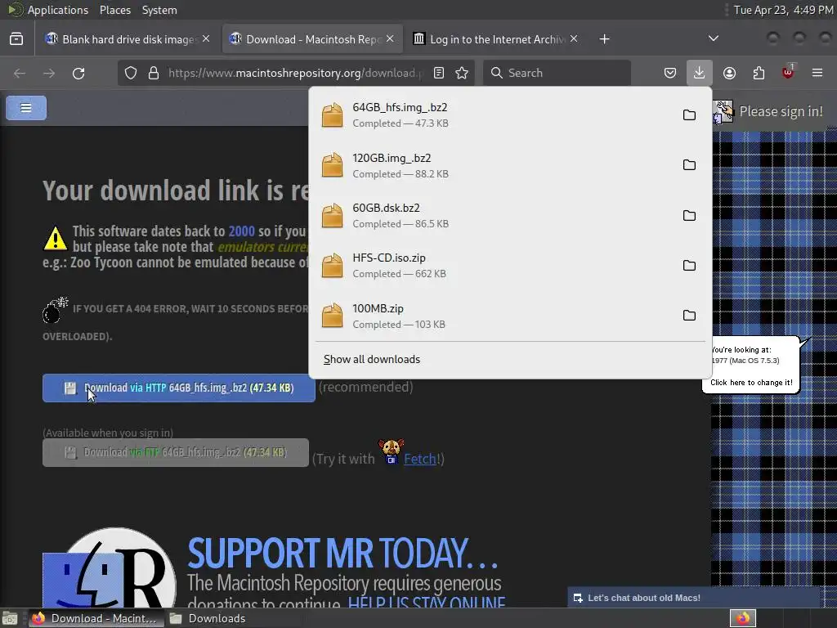Go back to previous page
837x628 pixels.
[x=20, y=73]
